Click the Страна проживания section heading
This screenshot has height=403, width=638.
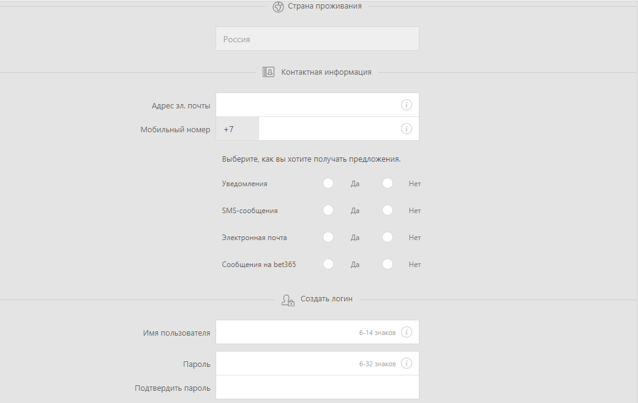(325, 6)
